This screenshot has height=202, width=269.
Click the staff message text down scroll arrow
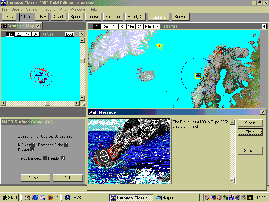[232, 181]
